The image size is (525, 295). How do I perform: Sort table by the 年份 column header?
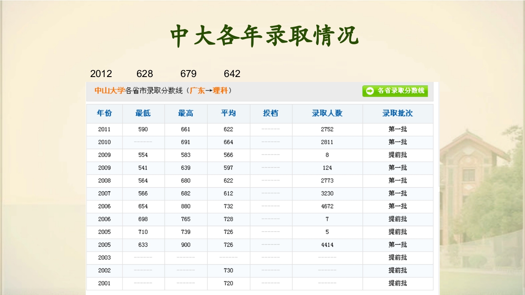pos(104,113)
